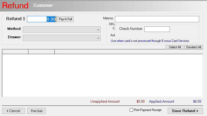Click the first blank grid column header
Viewport: 207px width, 116px height.
click(x=15, y=52)
